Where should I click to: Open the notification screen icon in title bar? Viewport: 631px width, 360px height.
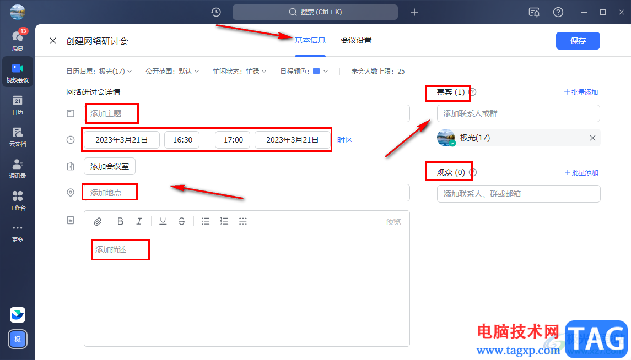click(x=534, y=12)
